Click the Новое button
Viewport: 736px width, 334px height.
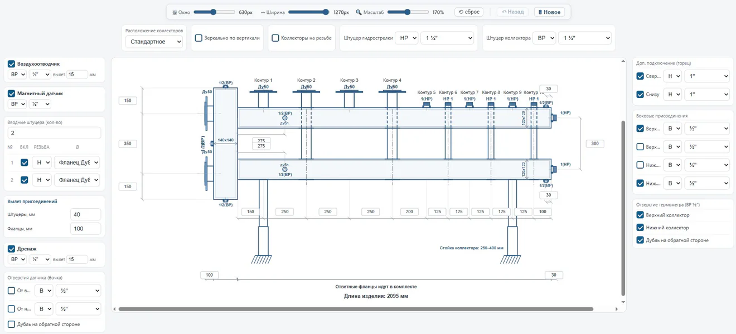tap(550, 12)
